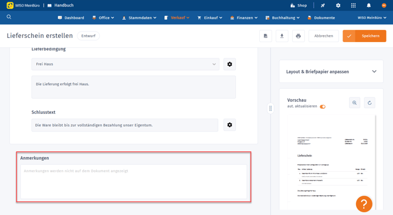Click the WISO MeinBüro logo icon
Image resolution: width=393 pixels, height=215 pixels.
pos(10,5)
